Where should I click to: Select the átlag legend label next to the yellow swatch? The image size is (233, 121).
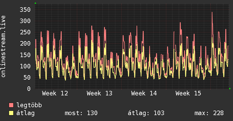pyautogui.click(x=25, y=113)
